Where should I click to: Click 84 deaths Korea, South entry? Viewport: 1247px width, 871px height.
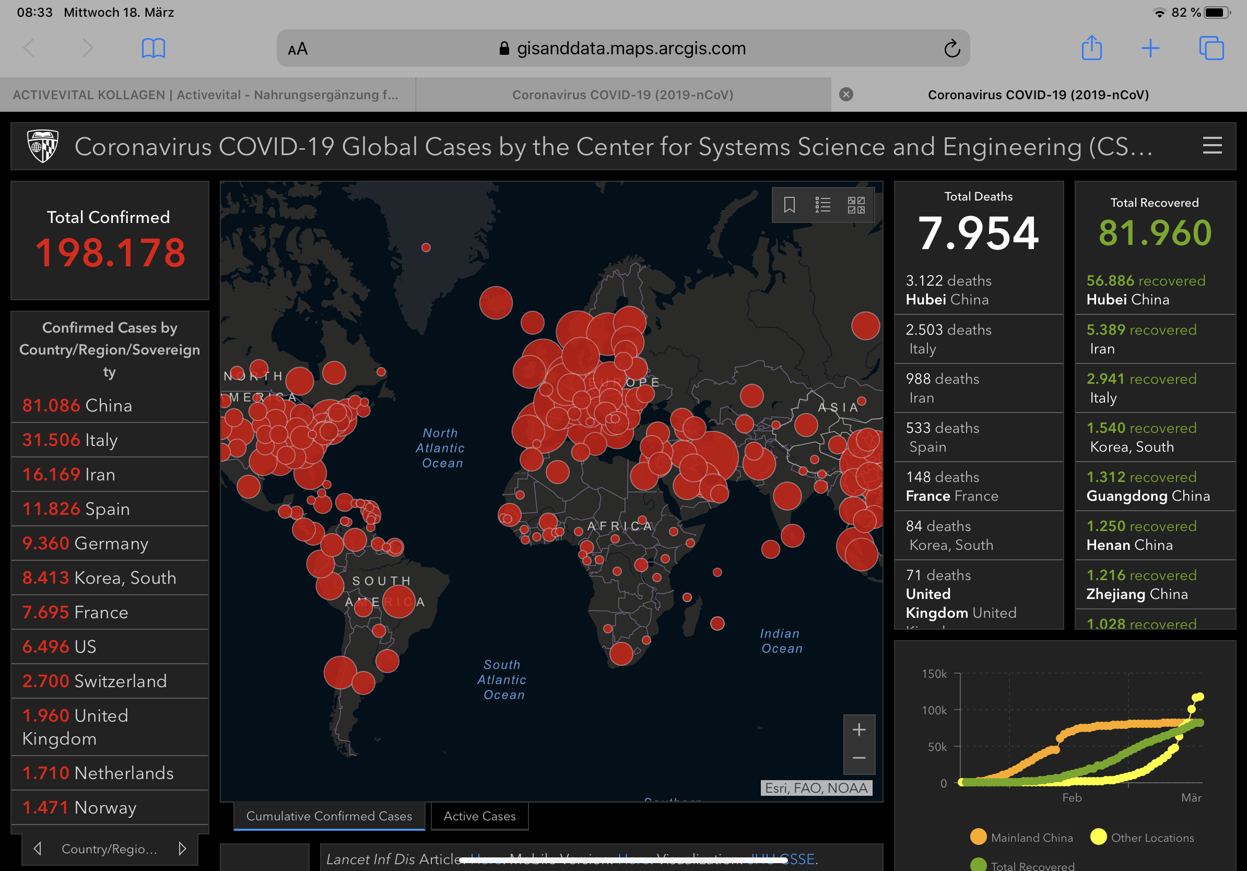pos(979,535)
